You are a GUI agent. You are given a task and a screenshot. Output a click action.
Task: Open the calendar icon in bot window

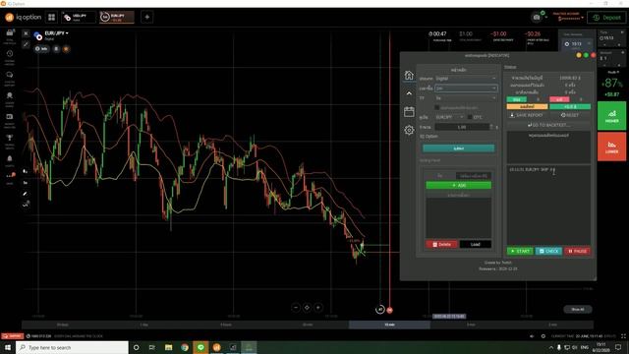click(x=409, y=111)
